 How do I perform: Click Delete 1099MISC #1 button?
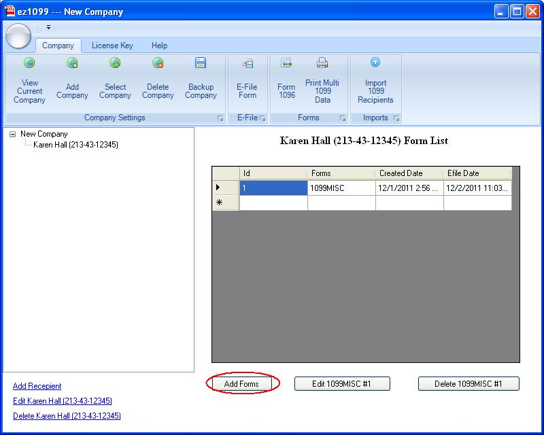tap(469, 383)
